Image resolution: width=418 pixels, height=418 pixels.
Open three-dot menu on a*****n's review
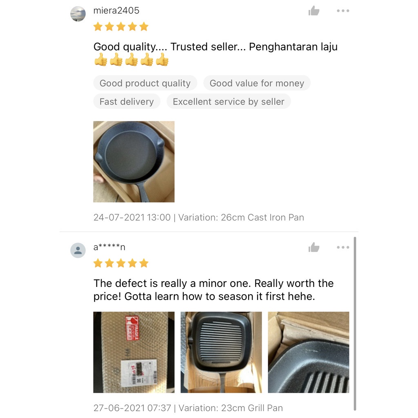pos(343,247)
